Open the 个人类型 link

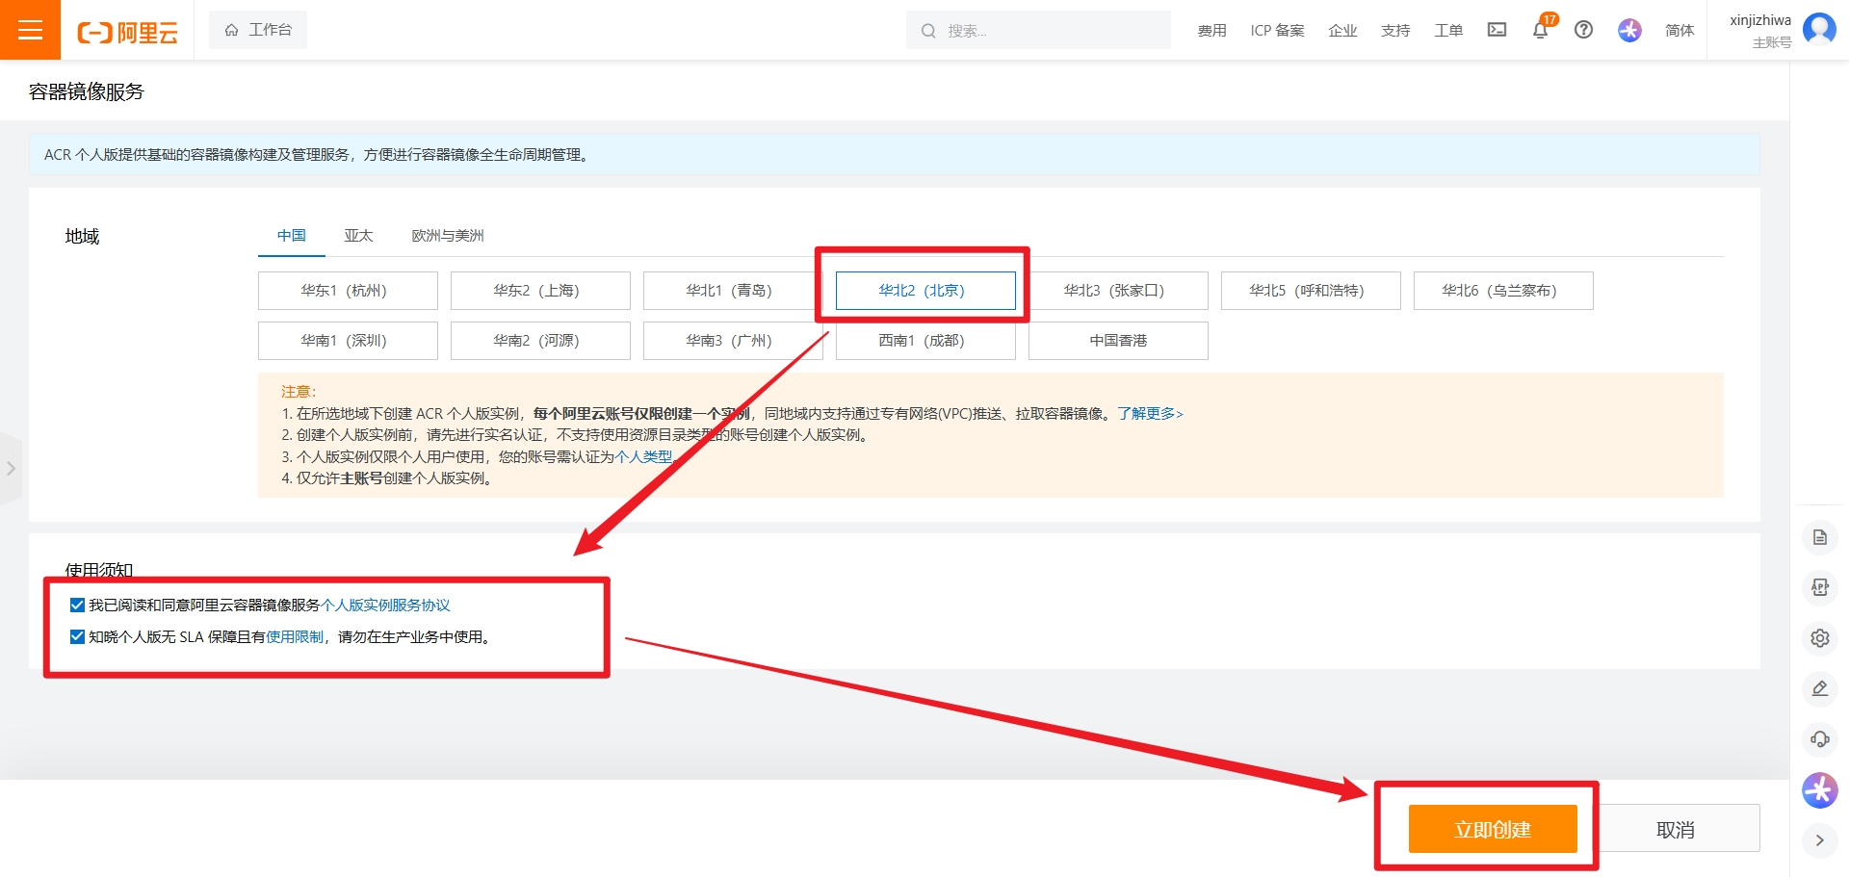click(643, 457)
